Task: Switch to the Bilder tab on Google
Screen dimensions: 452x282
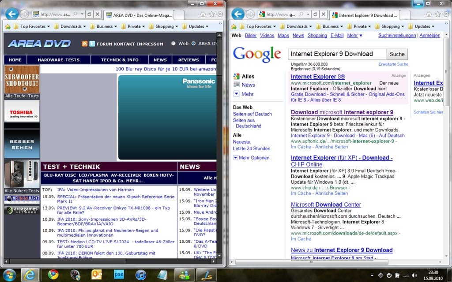Action: click(x=250, y=36)
